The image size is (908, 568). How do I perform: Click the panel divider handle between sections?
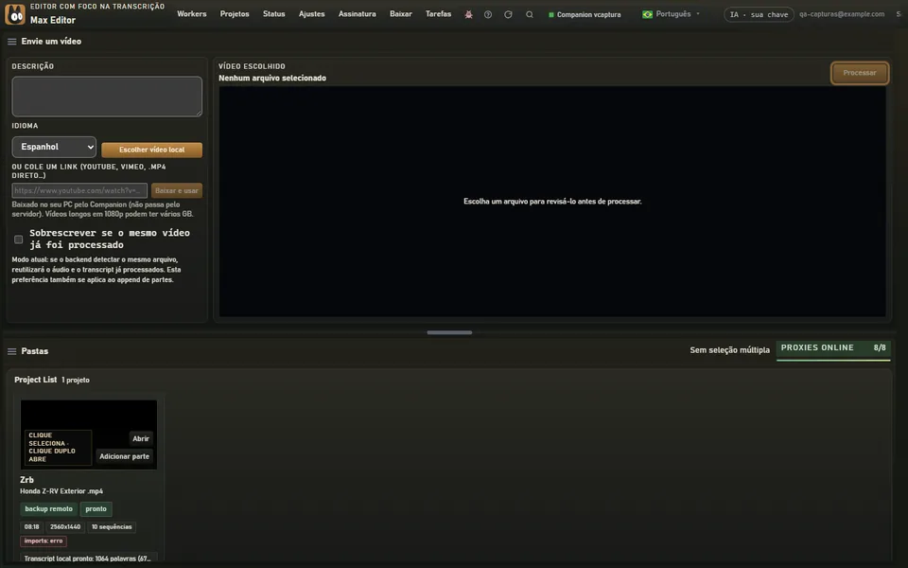pos(449,332)
